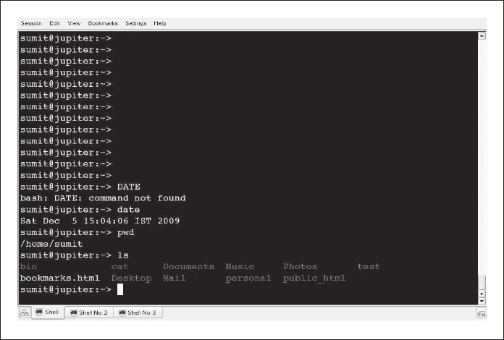Click 'bash: DATE: command not found' line
504x340 pixels.
[x=103, y=198]
